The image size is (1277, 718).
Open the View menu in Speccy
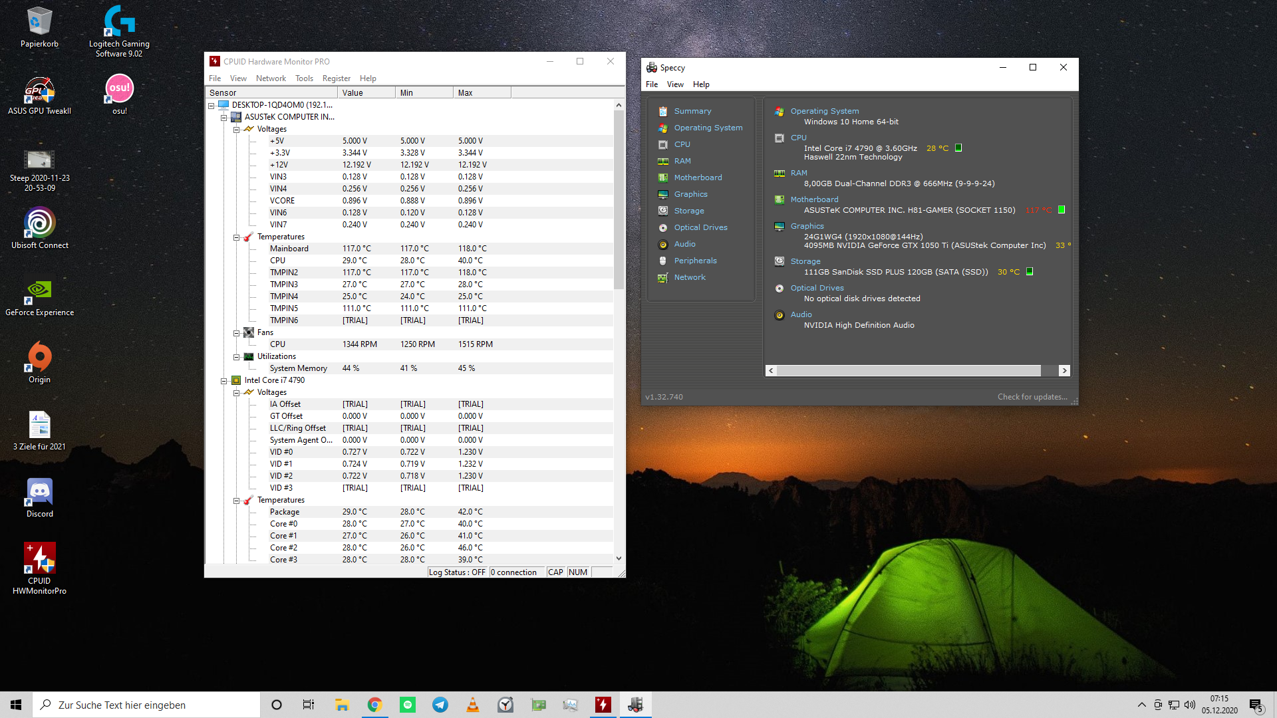(x=675, y=84)
